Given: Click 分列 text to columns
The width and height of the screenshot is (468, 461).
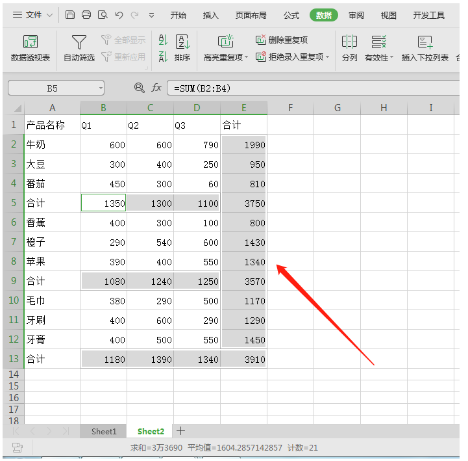Looking at the screenshot, I should (x=349, y=48).
